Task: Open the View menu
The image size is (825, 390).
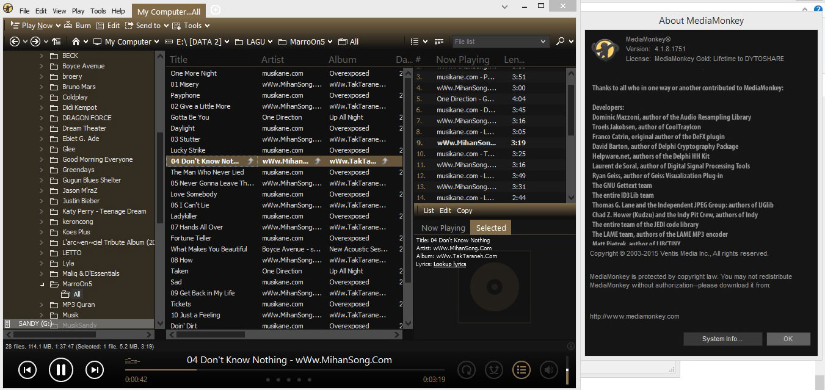Action: pyautogui.click(x=59, y=11)
